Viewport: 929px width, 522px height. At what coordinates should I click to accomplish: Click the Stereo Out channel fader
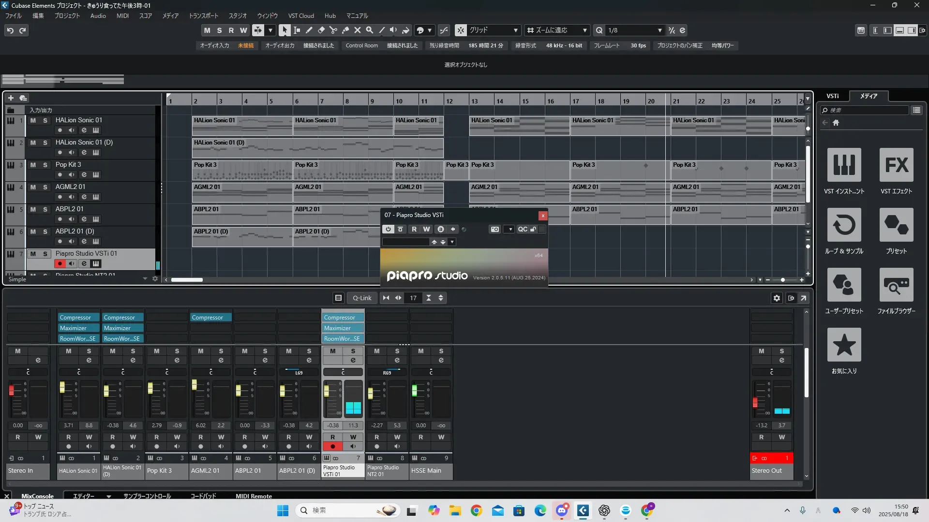(x=755, y=402)
